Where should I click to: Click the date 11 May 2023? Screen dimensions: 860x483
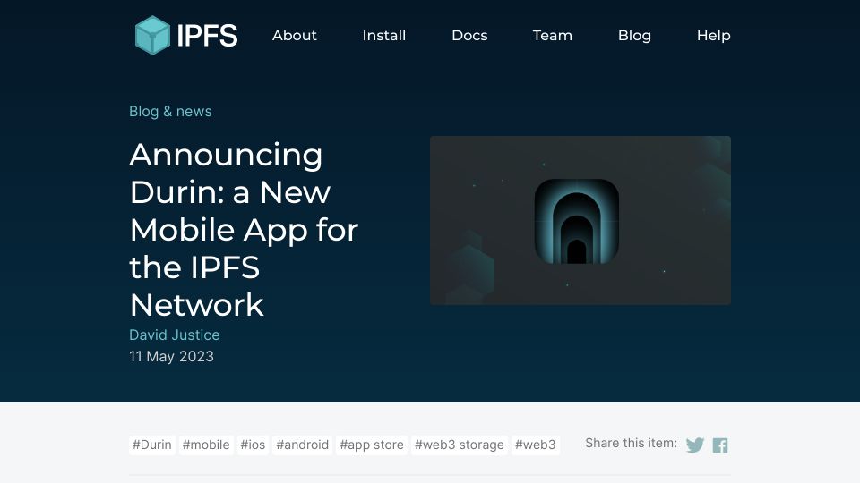[x=172, y=357]
